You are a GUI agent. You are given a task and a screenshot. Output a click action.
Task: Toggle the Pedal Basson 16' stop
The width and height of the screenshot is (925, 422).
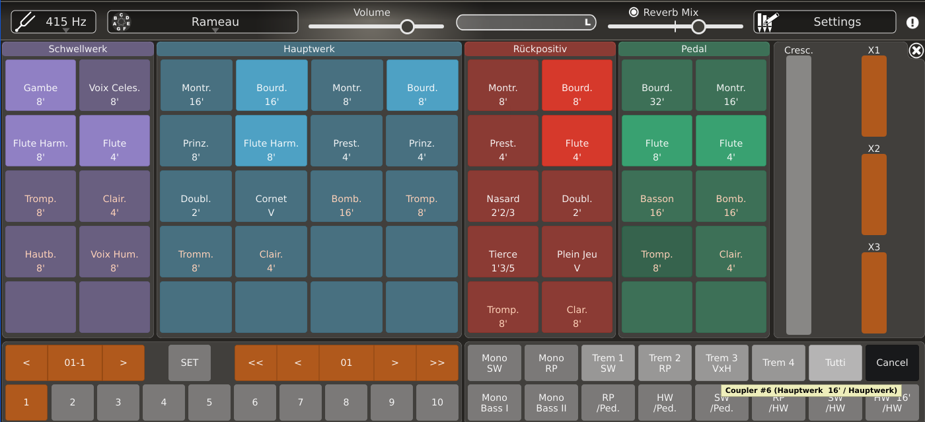(x=657, y=205)
